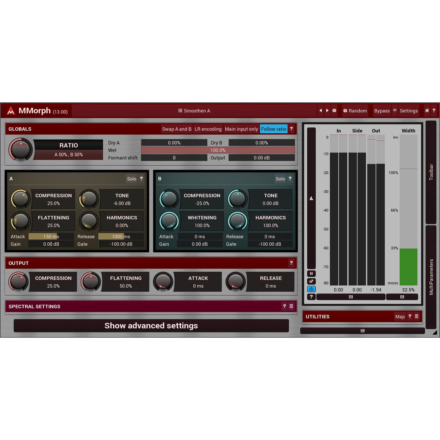Expand the Spectral Settings panel
Viewport: 440px width, 440px height.
[x=291, y=306]
